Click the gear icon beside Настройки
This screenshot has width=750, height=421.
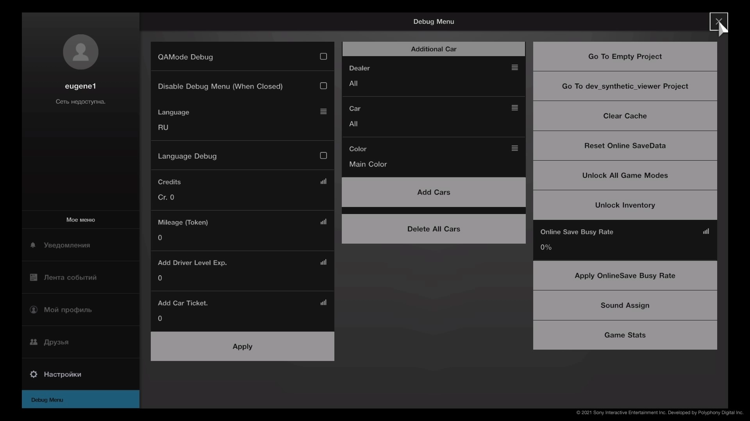tap(34, 374)
